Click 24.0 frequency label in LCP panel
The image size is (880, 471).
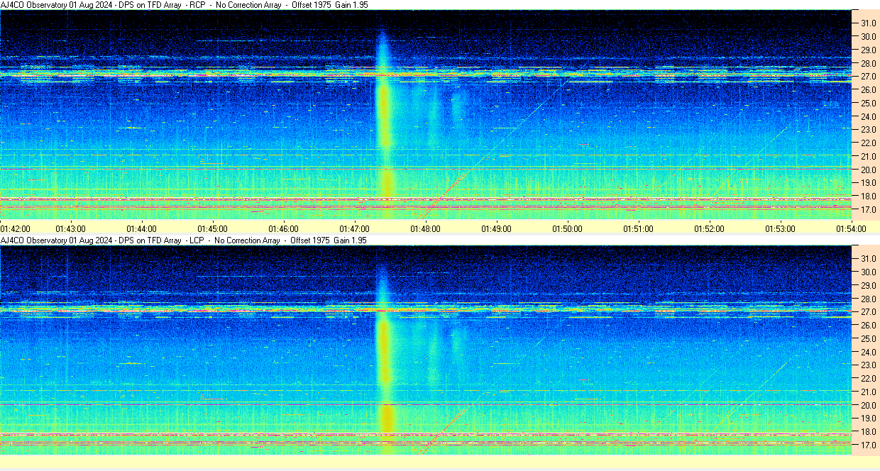869,352
